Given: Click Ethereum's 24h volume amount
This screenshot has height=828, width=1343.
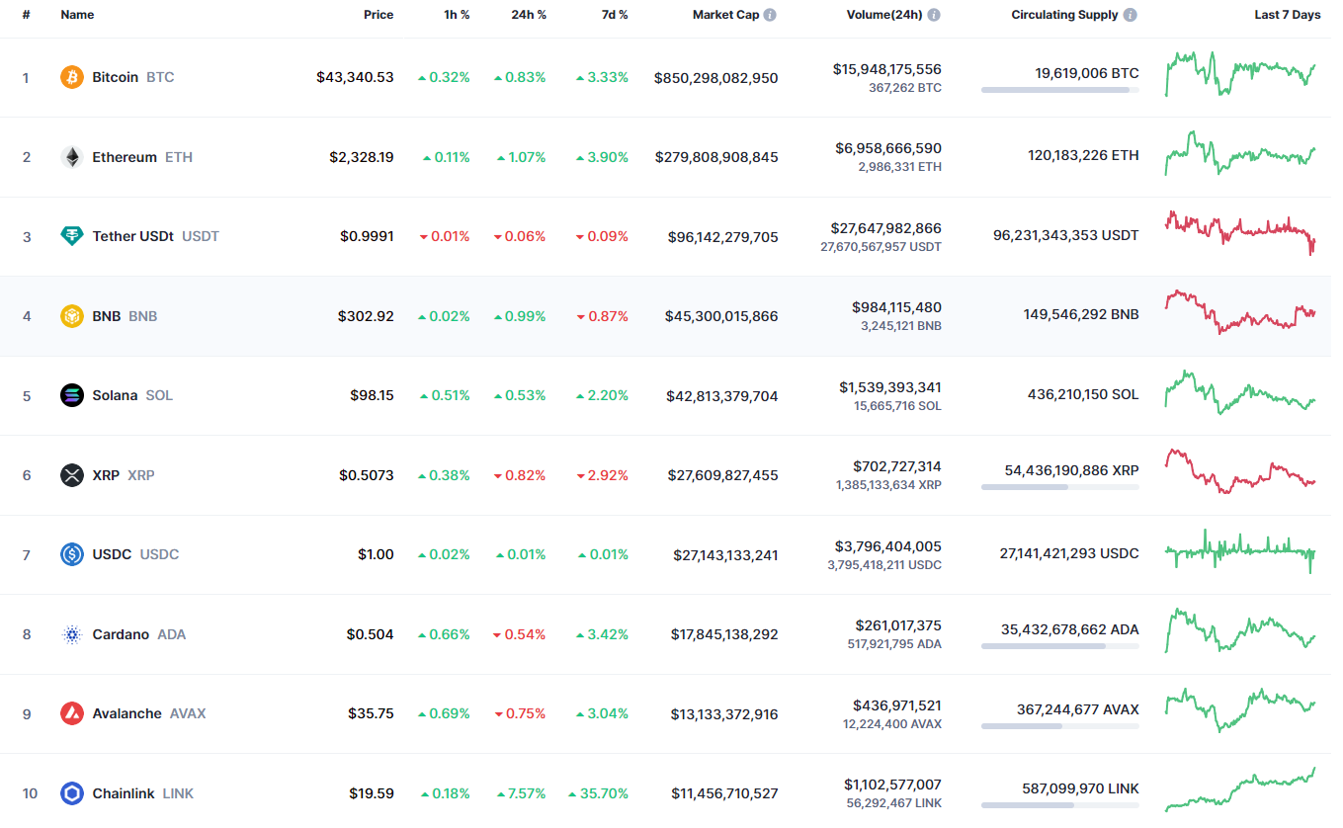Looking at the screenshot, I should click(887, 148).
